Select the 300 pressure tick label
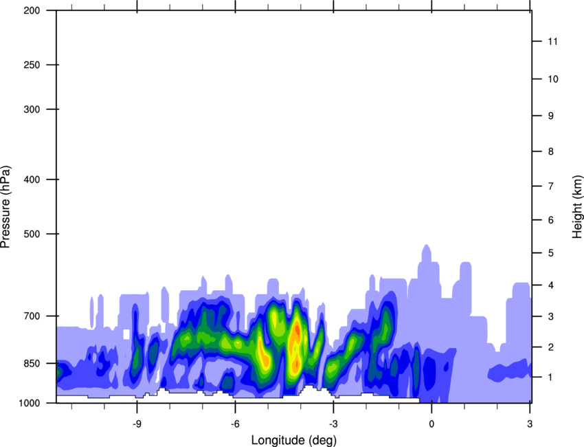584x447 pixels. [32, 109]
